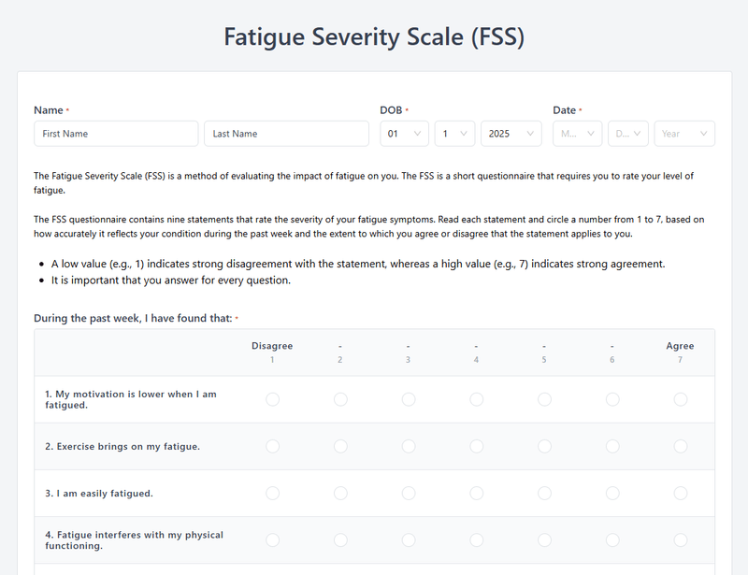Expand the Date year dropdown

(684, 133)
